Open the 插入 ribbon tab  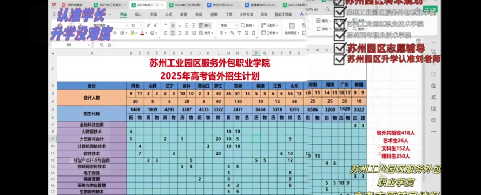tap(138, 15)
